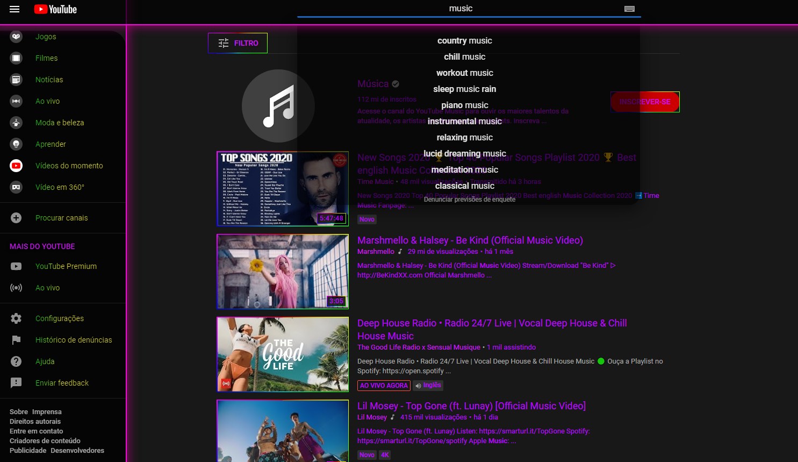The image size is (798, 462).
Task: Click the Moda e beleza icon
Action: point(16,123)
